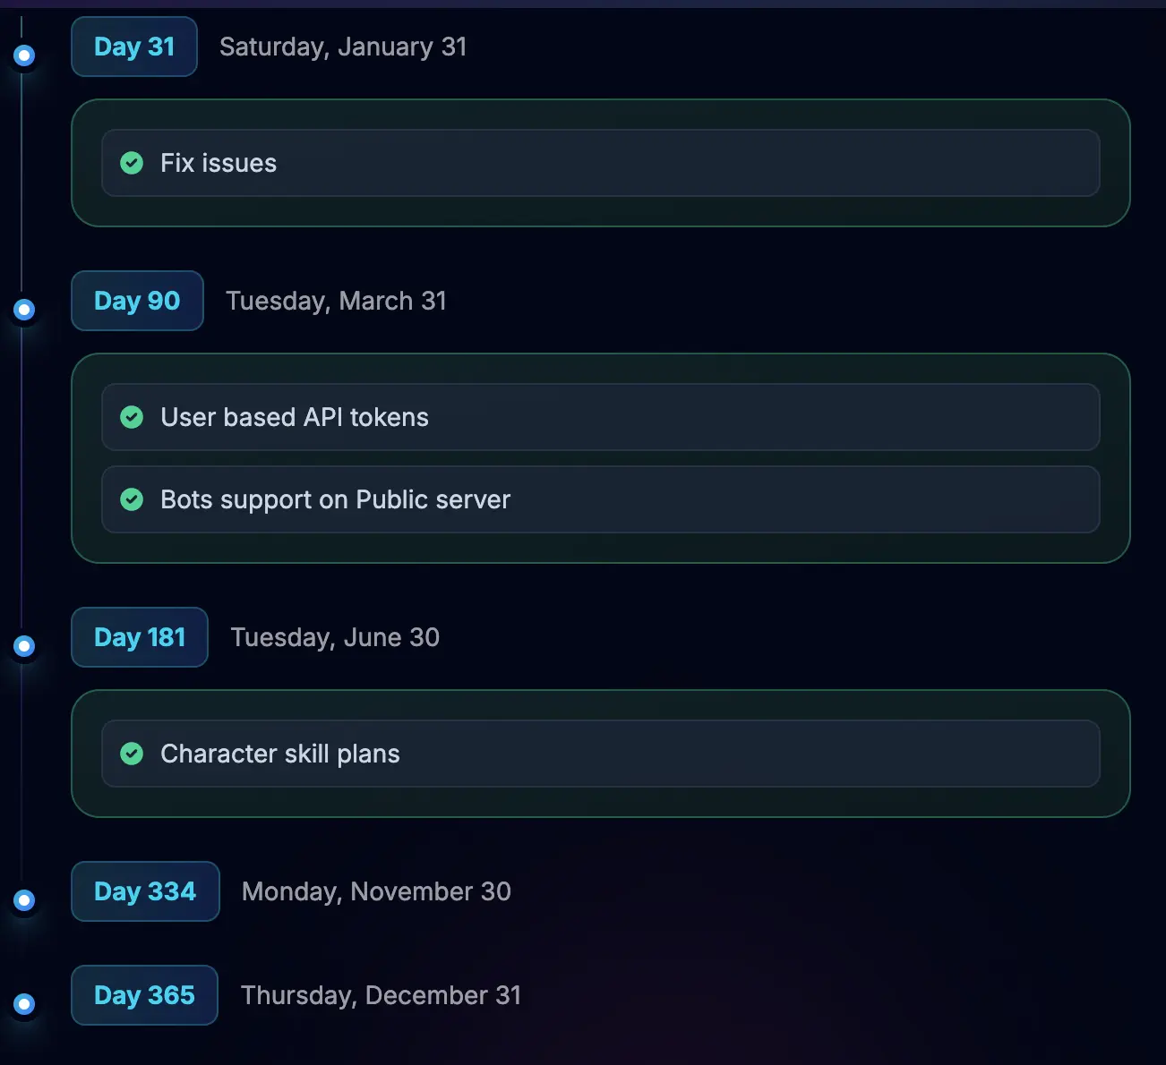The height and width of the screenshot is (1065, 1166).
Task: Click the timeline node next to Day 31
Action: click(23, 55)
